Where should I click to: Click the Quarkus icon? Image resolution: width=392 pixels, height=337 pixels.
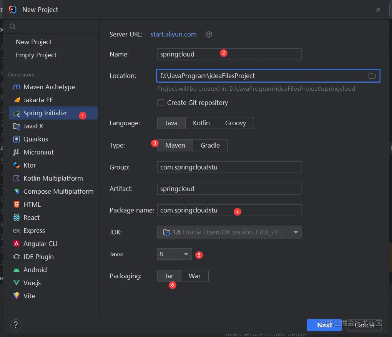(17, 139)
